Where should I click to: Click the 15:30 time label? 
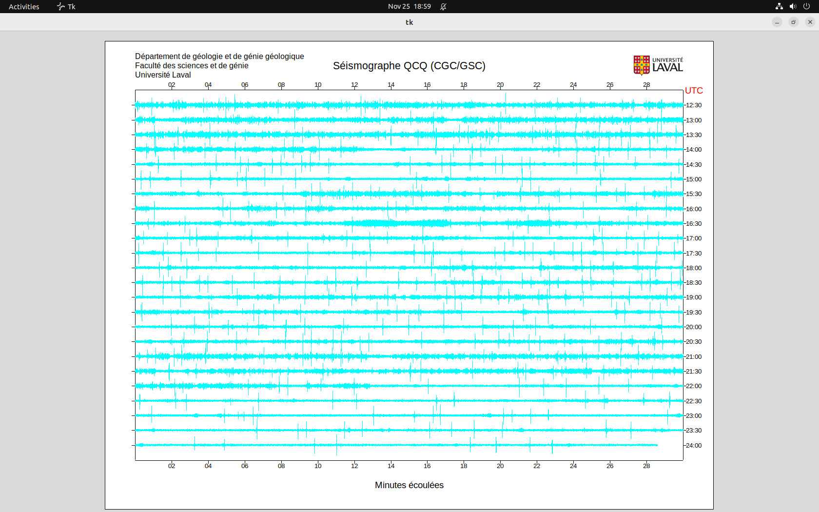tap(694, 194)
